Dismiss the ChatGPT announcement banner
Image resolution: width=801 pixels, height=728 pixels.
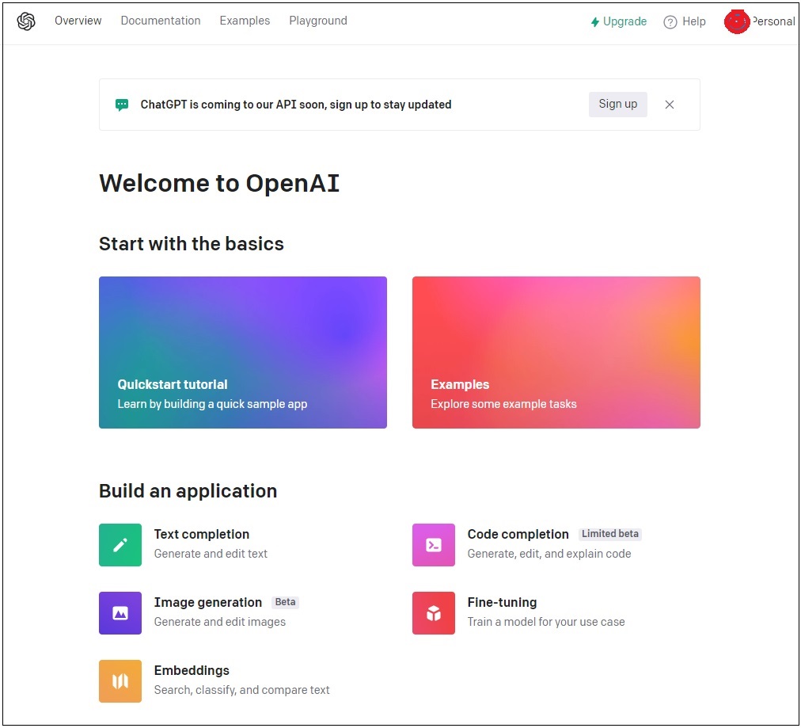pos(669,104)
